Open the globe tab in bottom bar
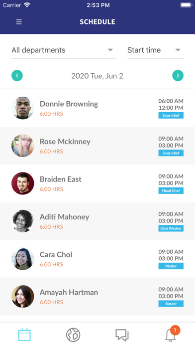Image resolution: width=195 pixels, height=347 pixels. coord(73,335)
